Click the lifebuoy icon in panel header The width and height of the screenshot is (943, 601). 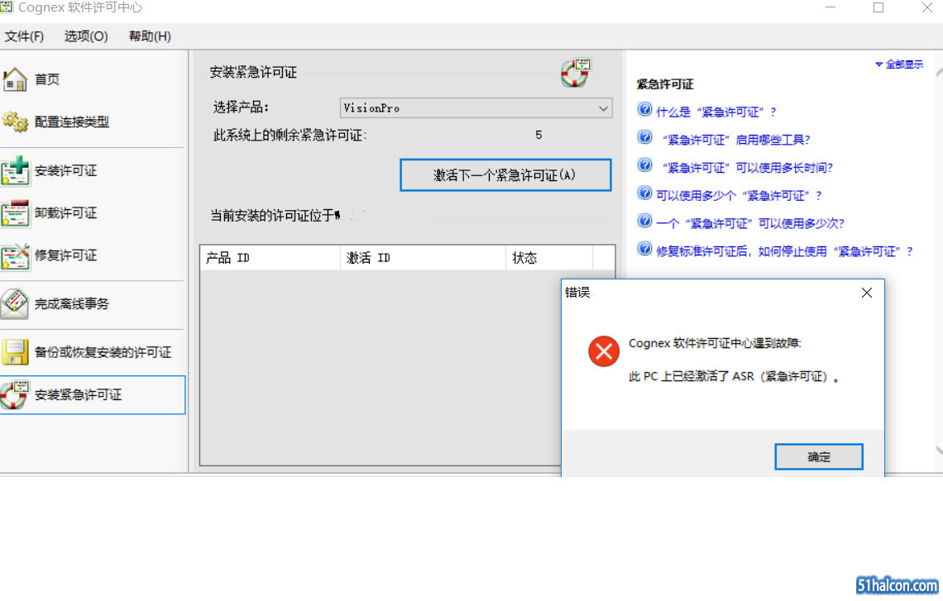[x=576, y=73]
